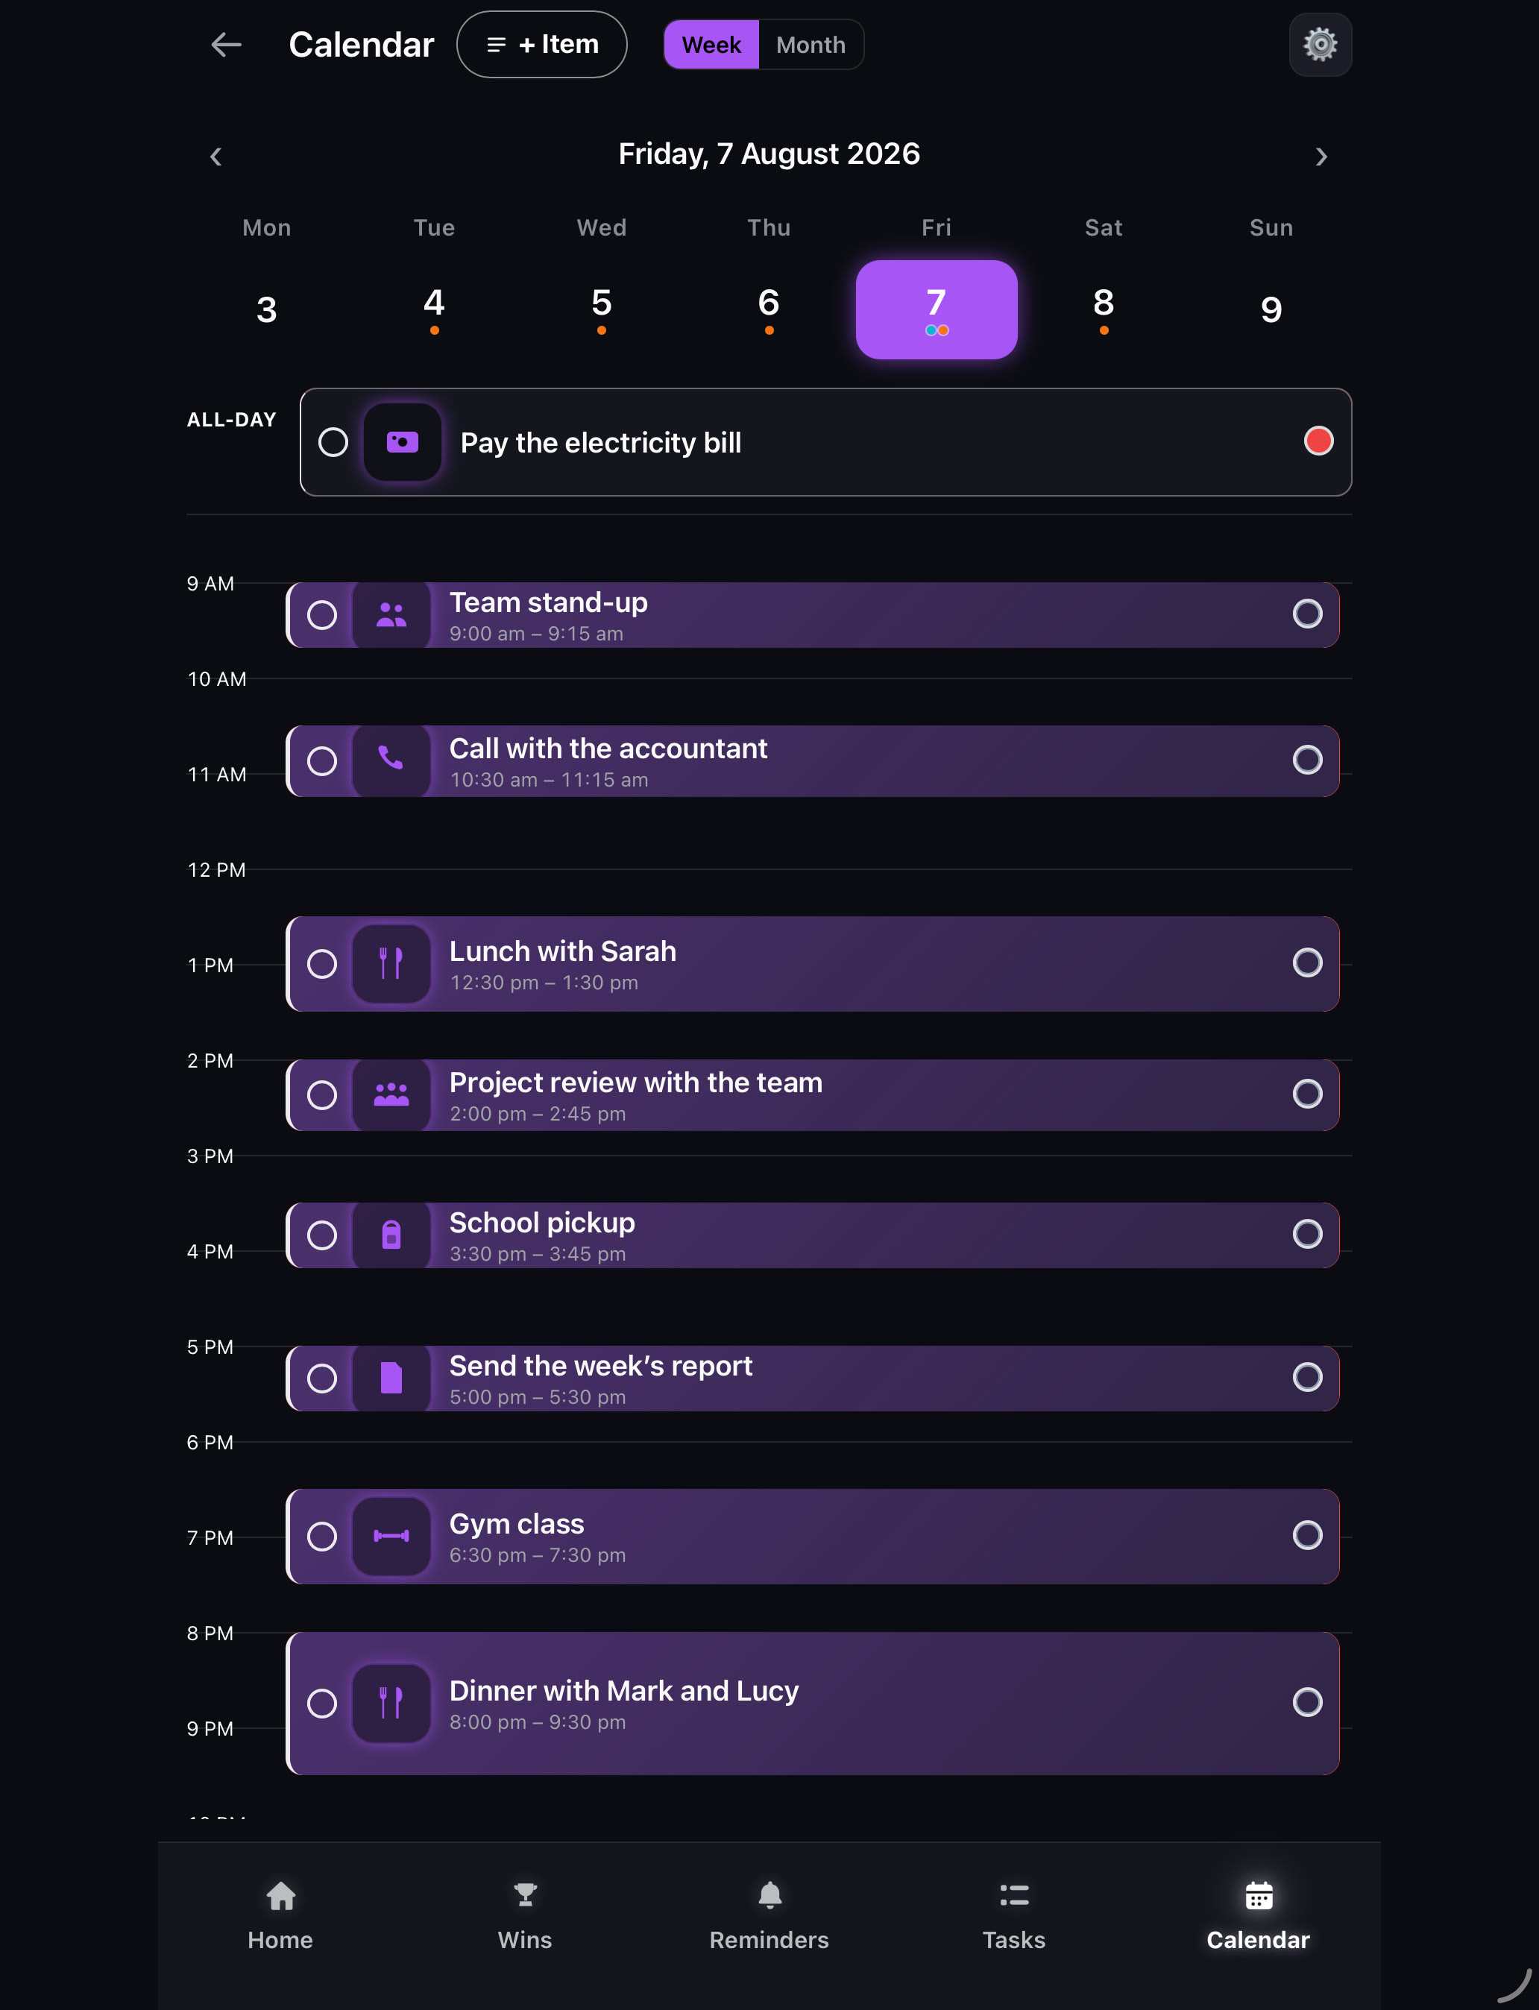Image resolution: width=1539 pixels, height=2010 pixels.
Task: Open the Reminders tab
Action: pos(769,1915)
